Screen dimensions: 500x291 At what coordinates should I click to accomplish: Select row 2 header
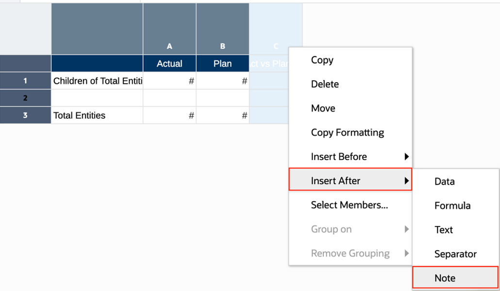pos(25,98)
